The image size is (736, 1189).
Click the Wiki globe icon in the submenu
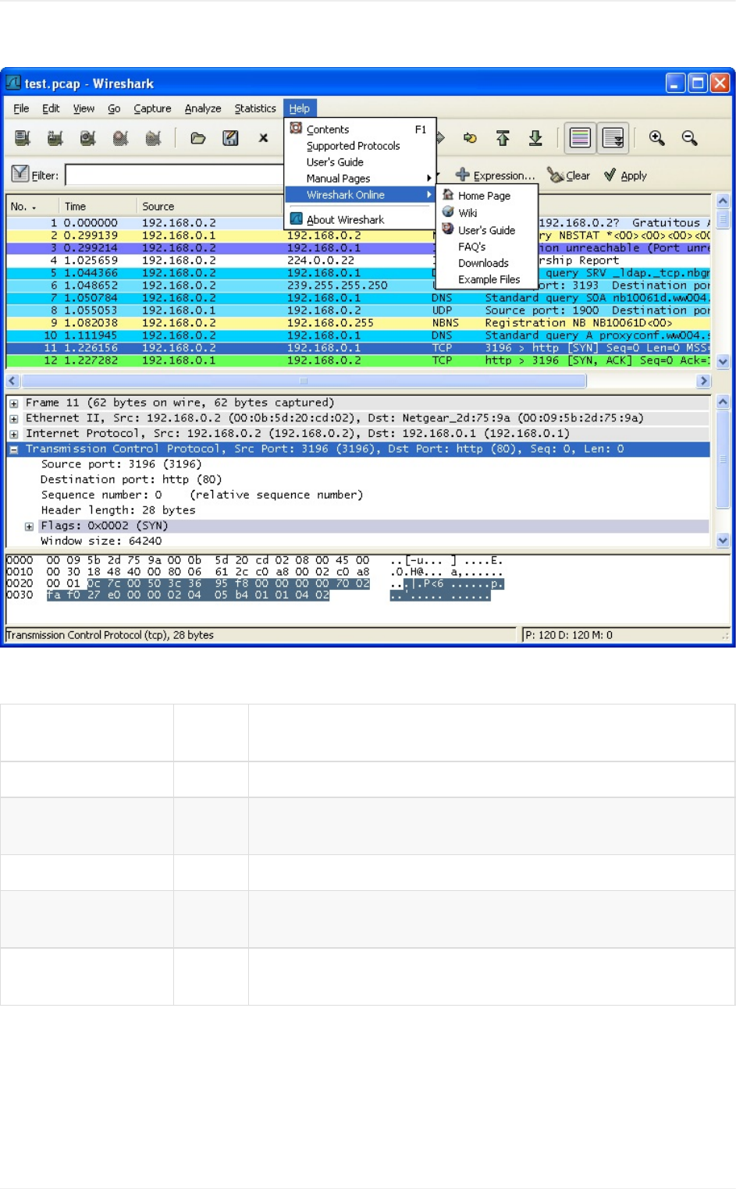[x=448, y=212]
